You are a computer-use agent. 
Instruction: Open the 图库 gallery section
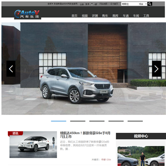[115, 16]
